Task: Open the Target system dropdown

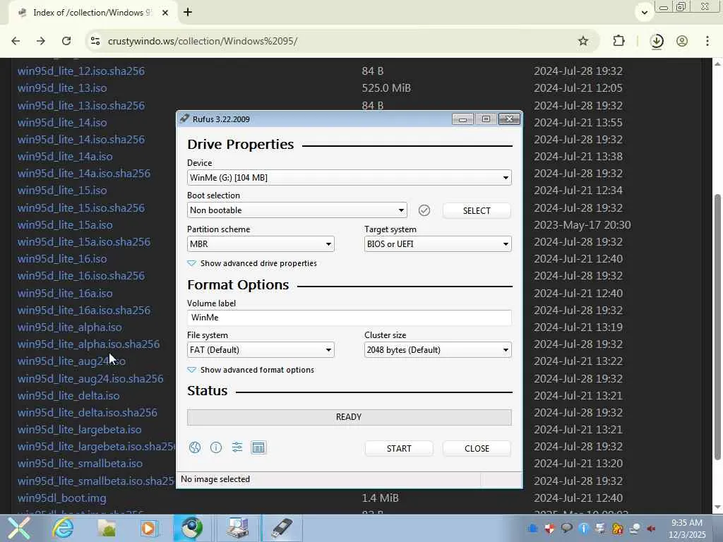Action: [438, 243]
